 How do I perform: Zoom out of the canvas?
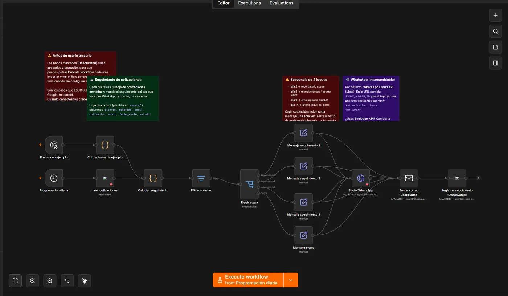50,281
